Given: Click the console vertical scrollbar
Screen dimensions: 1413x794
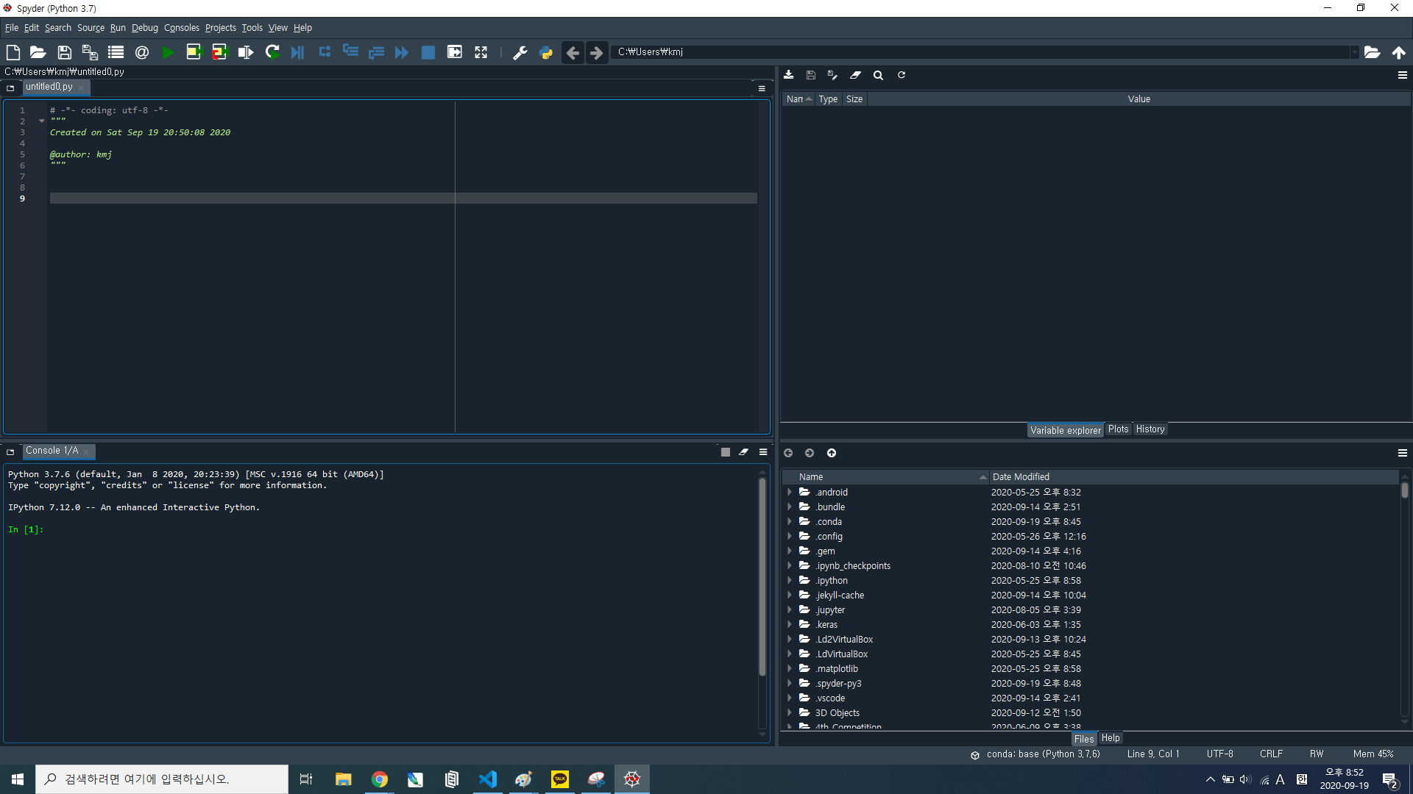Looking at the screenshot, I should [x=762, y=573].
